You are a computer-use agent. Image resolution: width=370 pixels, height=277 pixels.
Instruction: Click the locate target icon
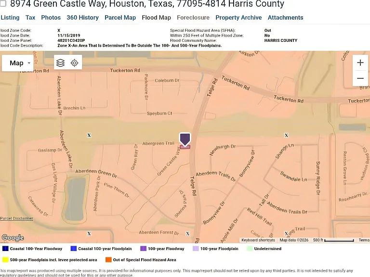[75, 63]
